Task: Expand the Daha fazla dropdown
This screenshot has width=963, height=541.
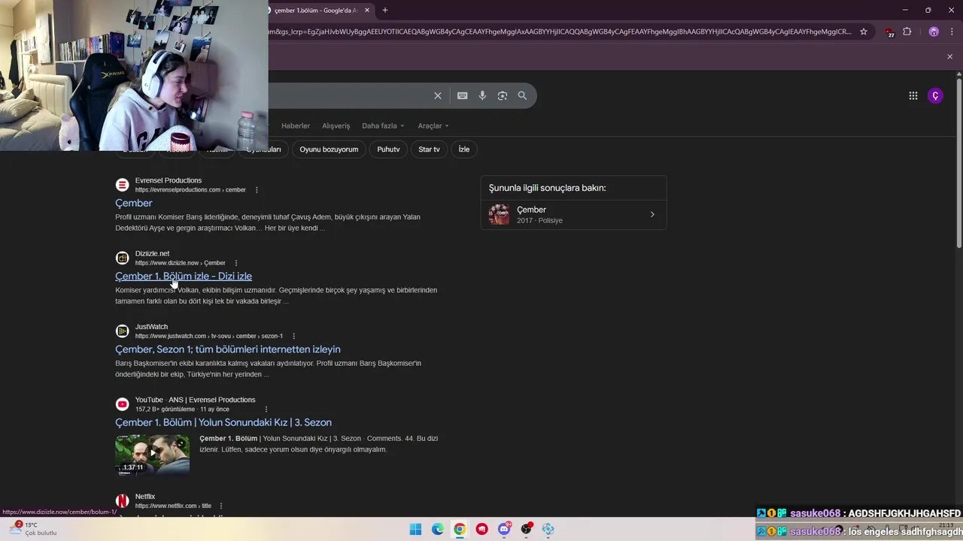Action: (383, 125)
